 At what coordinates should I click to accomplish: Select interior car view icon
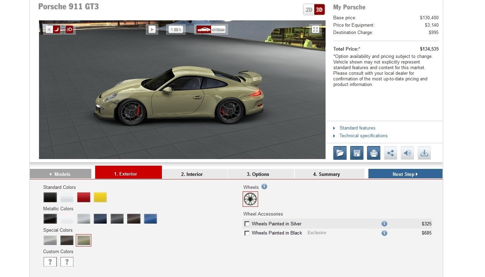pos(218,29)
